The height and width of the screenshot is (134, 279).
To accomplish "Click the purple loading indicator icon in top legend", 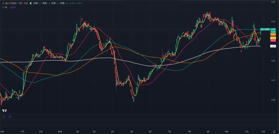I will (x=14, y=7).
